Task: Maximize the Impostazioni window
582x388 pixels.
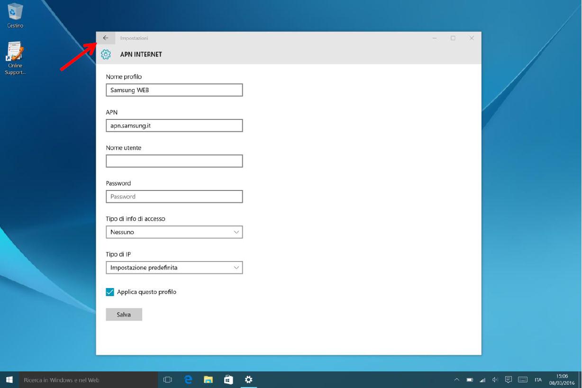Action: (453, 38)
